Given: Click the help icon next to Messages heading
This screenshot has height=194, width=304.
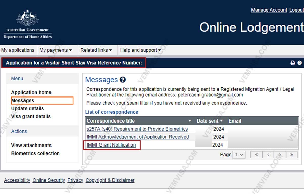Looking at the screenshot, I should point(123,80).
